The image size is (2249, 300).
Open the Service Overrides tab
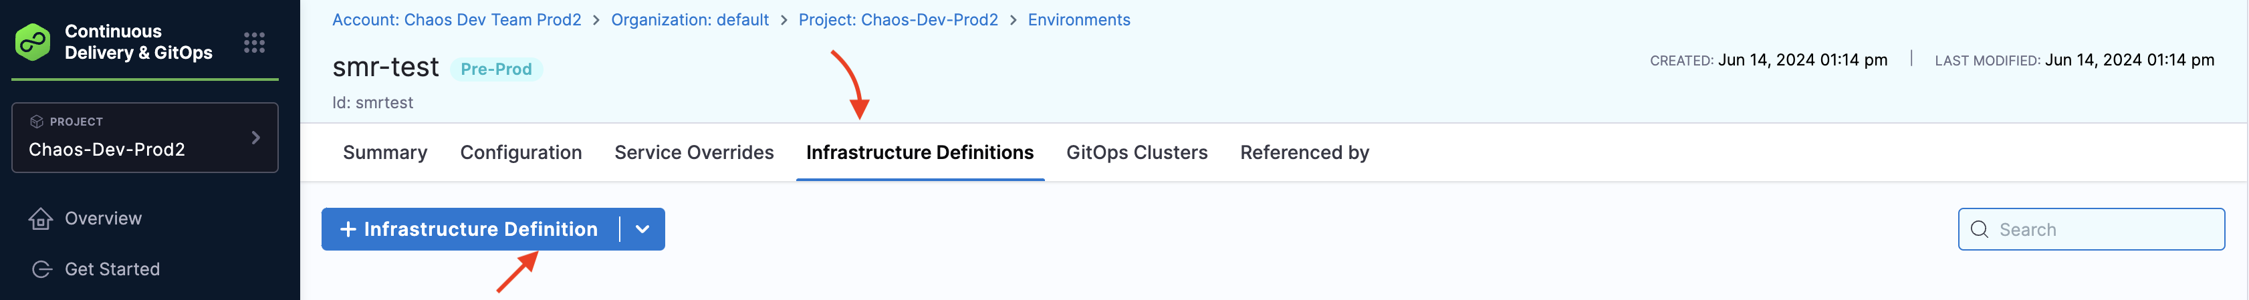click(694, 152)
